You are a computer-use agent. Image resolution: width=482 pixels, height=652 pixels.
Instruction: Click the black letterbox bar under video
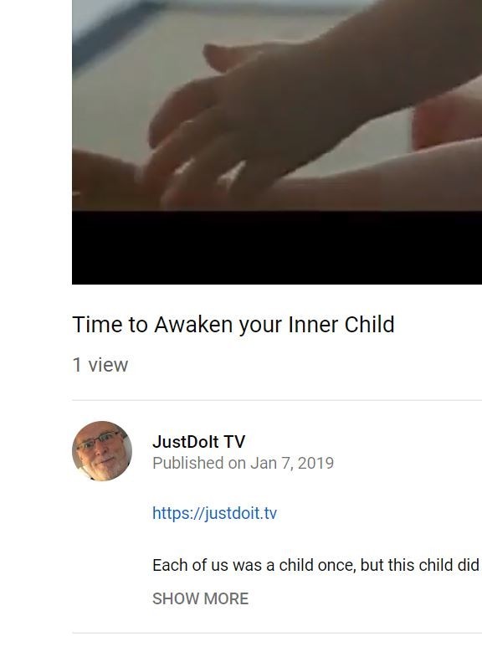click(x=277, y=248)
